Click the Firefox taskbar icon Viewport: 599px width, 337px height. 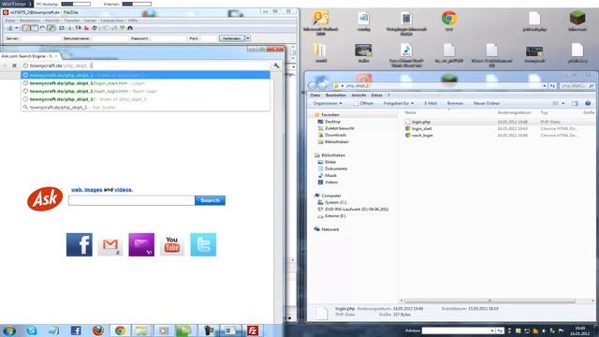[x=97, y=330]
